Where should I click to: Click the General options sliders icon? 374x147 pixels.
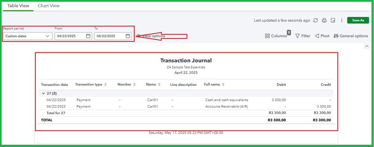pos(336,36)
